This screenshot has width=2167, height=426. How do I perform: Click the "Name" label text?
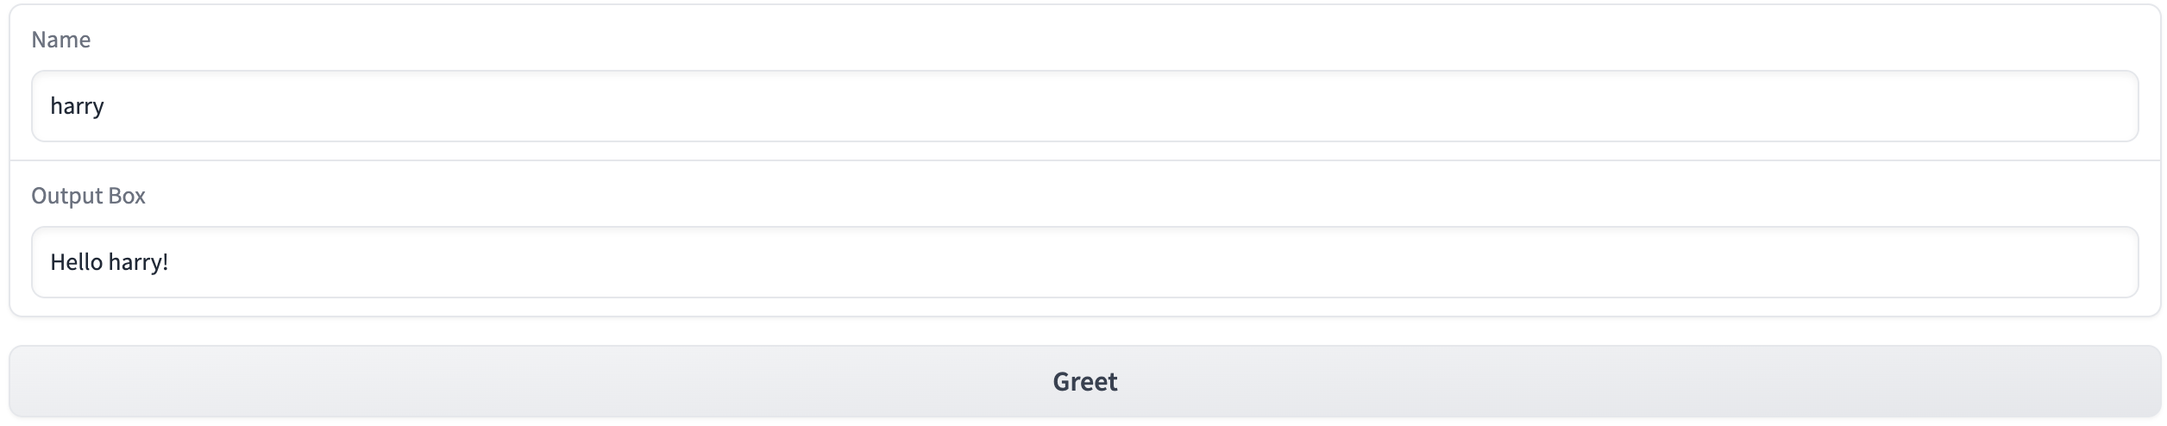pos(60,40)
